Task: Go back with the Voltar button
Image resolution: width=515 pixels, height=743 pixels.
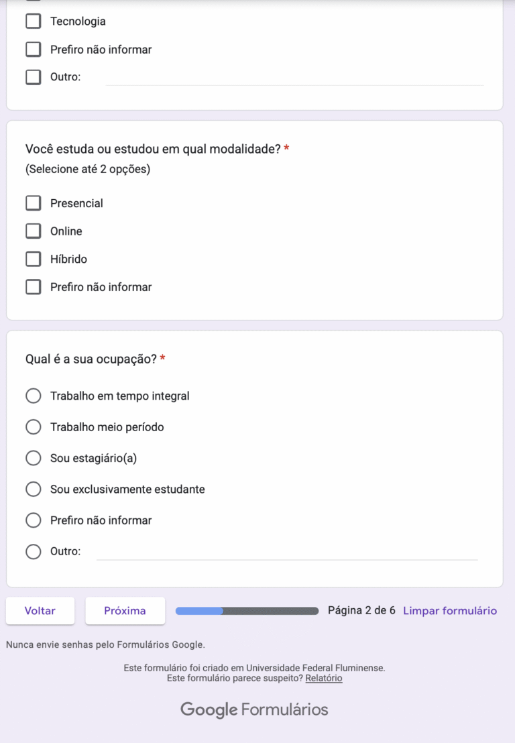Action: (x=40, y=611)
